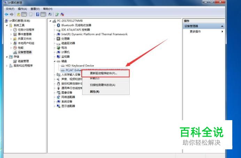This screenshot has width=241, height=158.
Task: Click the forward arrow toolbar icon
Action: tap(11, 14)
